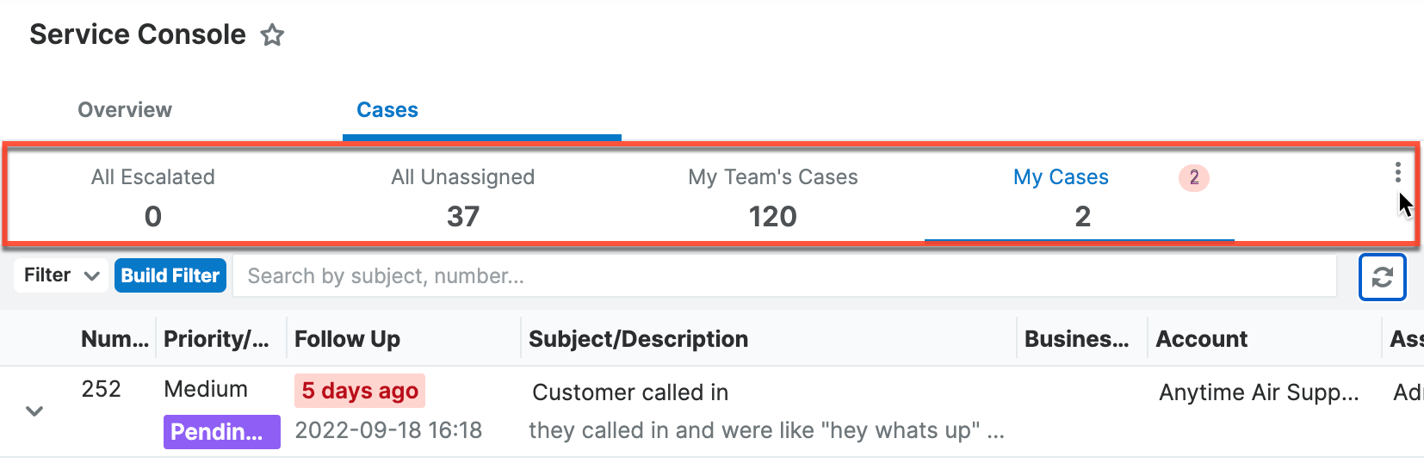Screen dimensions: 1424x463
Task: Switch to the Overview tab
Action: [125, 110]
